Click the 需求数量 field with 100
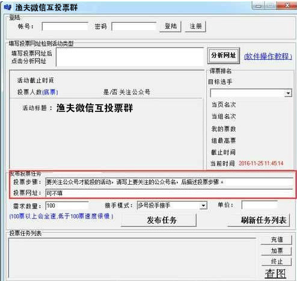The height and width of the screenshot is (281, 297). (x=67, y=206)
